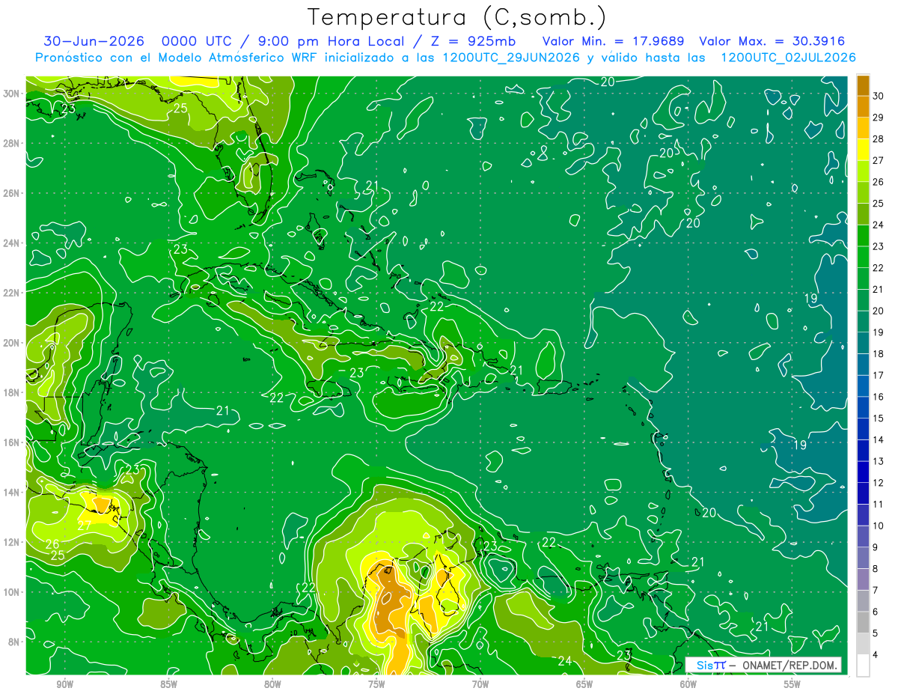Click the 'Modelo Atmósferico WRF' forecast description line
The height and width of the screenshot is (694, 898).
tap(445, 58)
